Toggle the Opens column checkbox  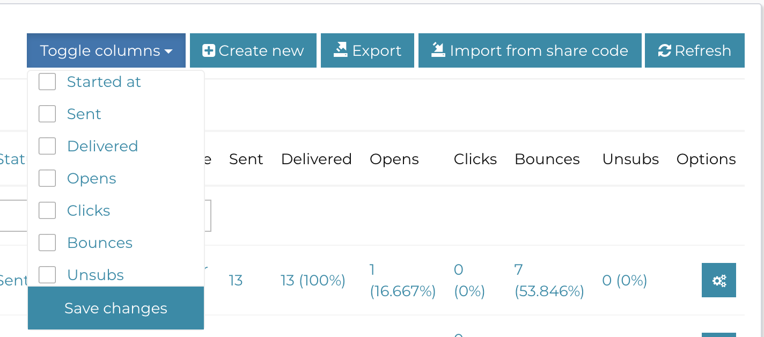point(47,178)
